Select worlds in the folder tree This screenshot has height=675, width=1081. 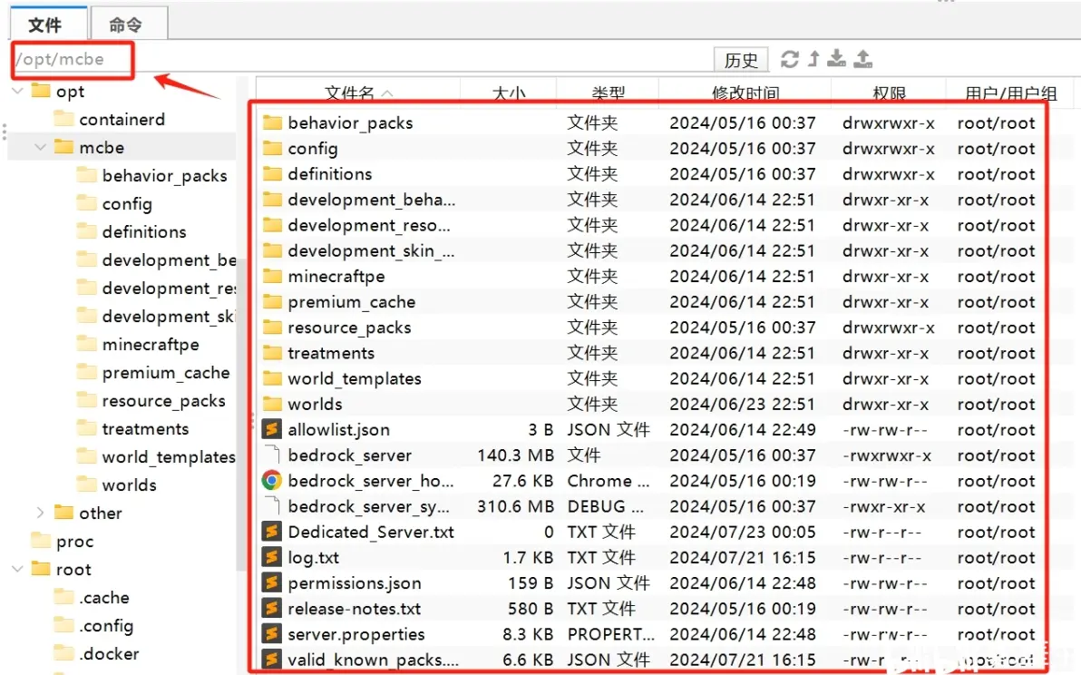point(129,484)
